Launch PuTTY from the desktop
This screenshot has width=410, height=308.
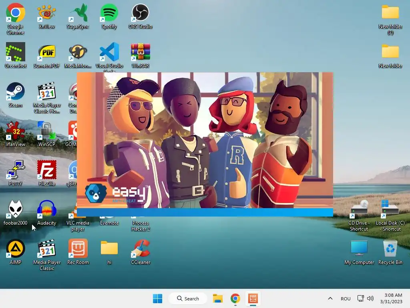(16, 173)
